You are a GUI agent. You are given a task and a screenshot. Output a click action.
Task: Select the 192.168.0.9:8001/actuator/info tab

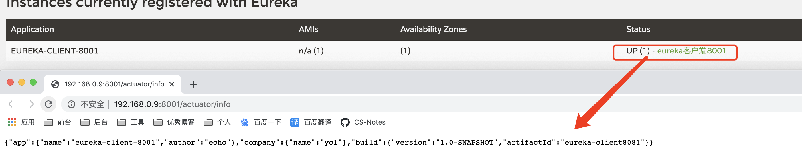114,84
